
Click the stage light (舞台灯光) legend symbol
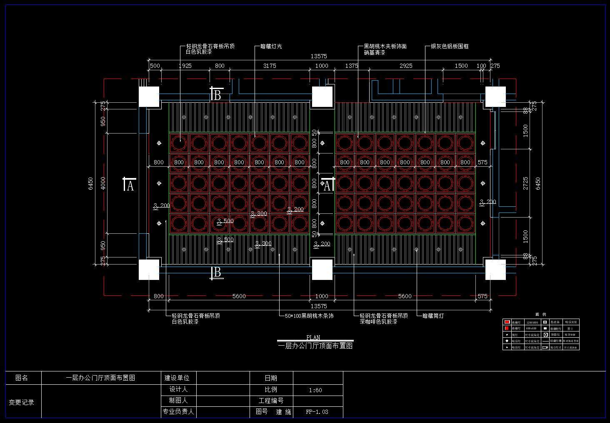545,347
